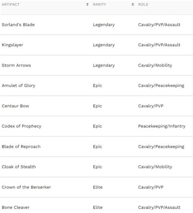Image resolution: width=193 pixels, height=213 pixels.
Task: Click Codex of Prophecy entry
Action: (22, 126)
